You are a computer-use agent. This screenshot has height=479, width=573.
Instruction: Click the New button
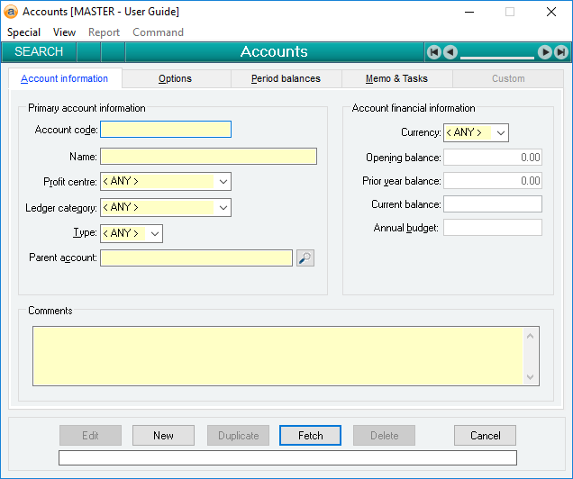click(x=163, y=436)
